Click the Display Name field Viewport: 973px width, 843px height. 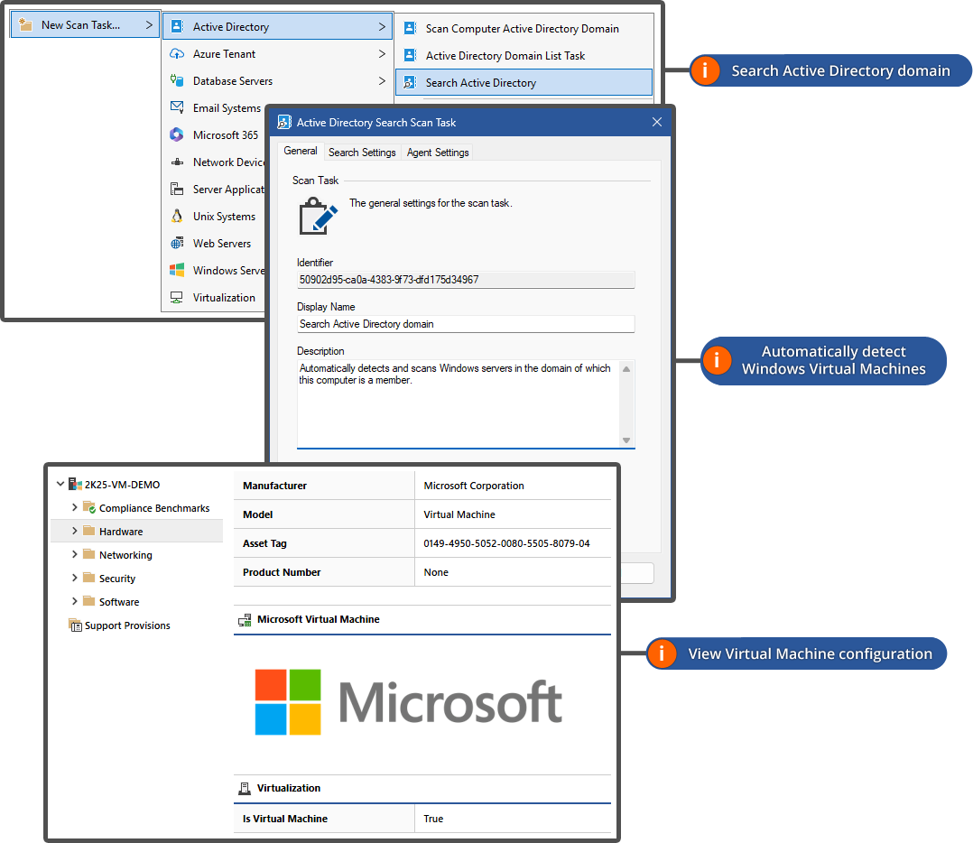coord(466,324)
